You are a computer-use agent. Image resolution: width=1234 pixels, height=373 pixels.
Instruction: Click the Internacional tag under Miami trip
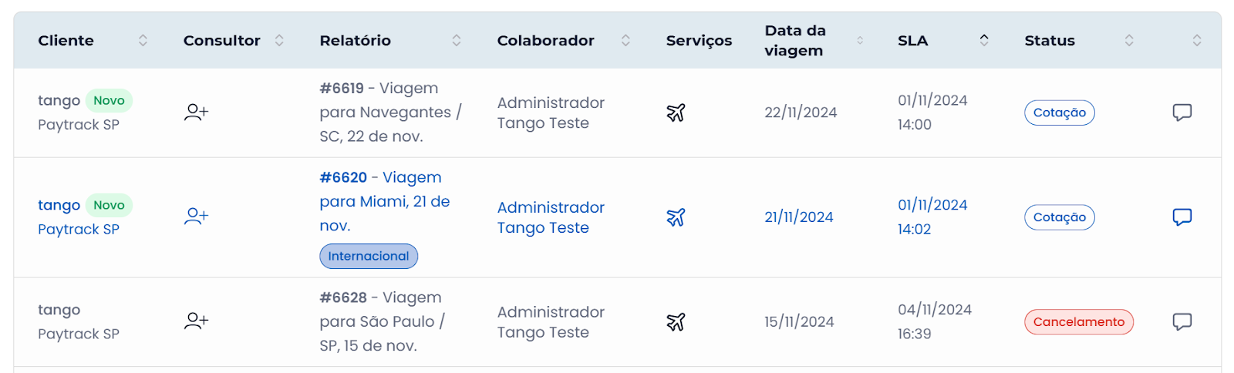369,256
